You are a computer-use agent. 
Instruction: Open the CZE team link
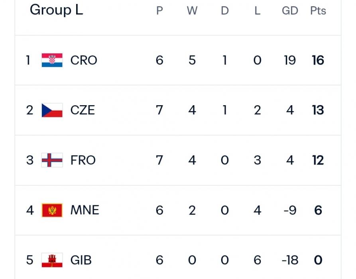pyautogui.click(x=83, y=110)
